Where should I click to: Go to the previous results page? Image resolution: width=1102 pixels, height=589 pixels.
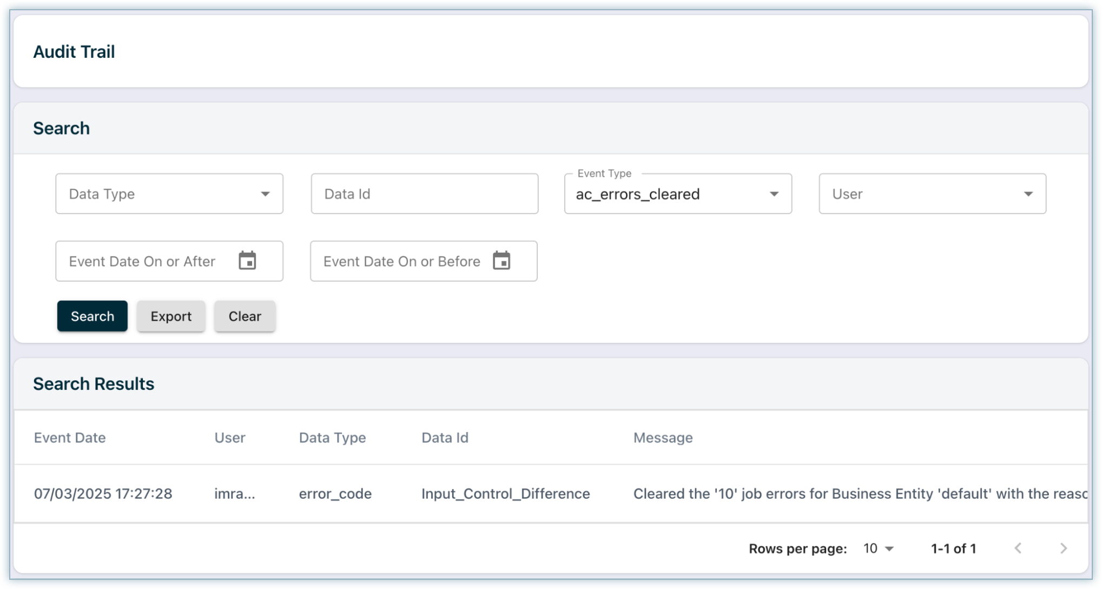[1018, 548]
